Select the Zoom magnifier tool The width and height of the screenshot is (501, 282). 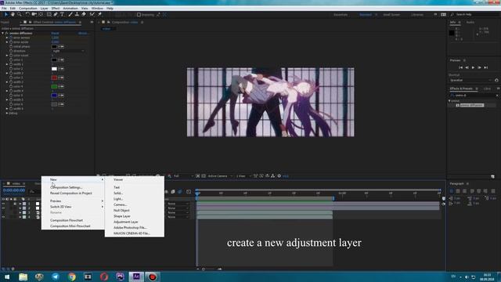(x=20, y=14)
